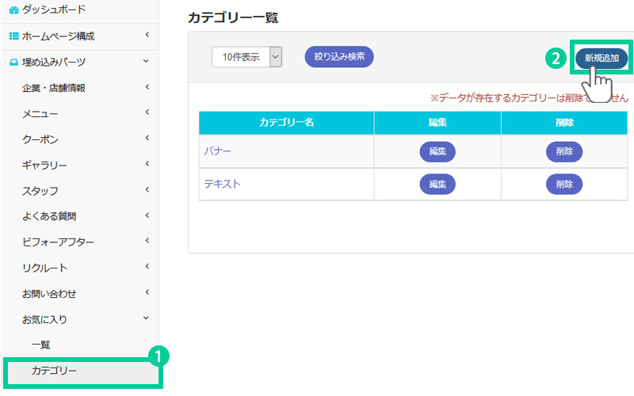This screenshot has height=396, width=634.
Task: Expand the クーポン sidebar section
Action: 147,139
